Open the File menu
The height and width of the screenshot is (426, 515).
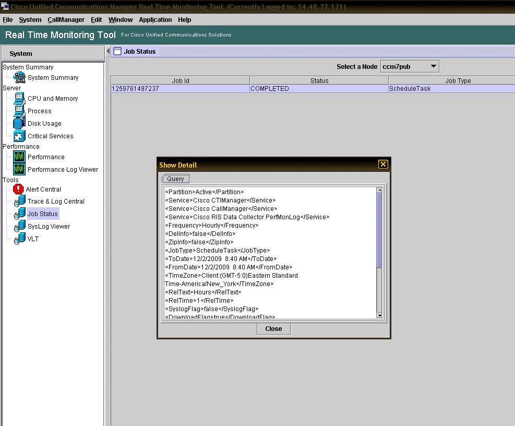click(7, 20)
